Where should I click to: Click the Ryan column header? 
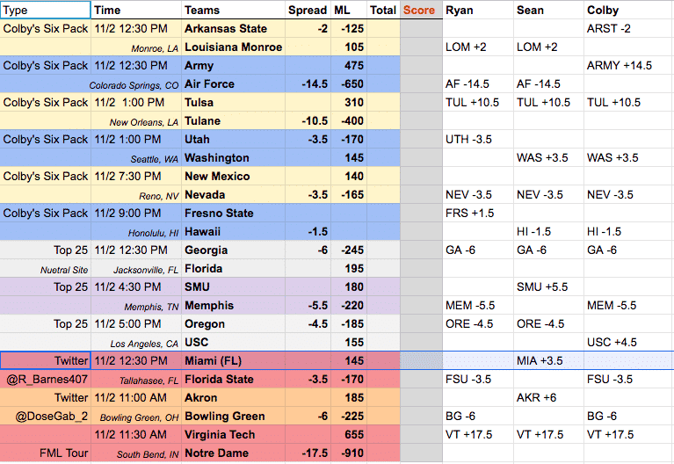(477, 10)
